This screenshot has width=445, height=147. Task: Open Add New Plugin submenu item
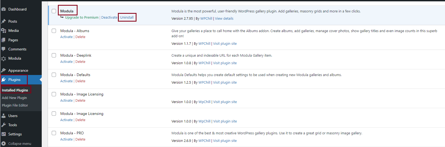click(14, 98)
